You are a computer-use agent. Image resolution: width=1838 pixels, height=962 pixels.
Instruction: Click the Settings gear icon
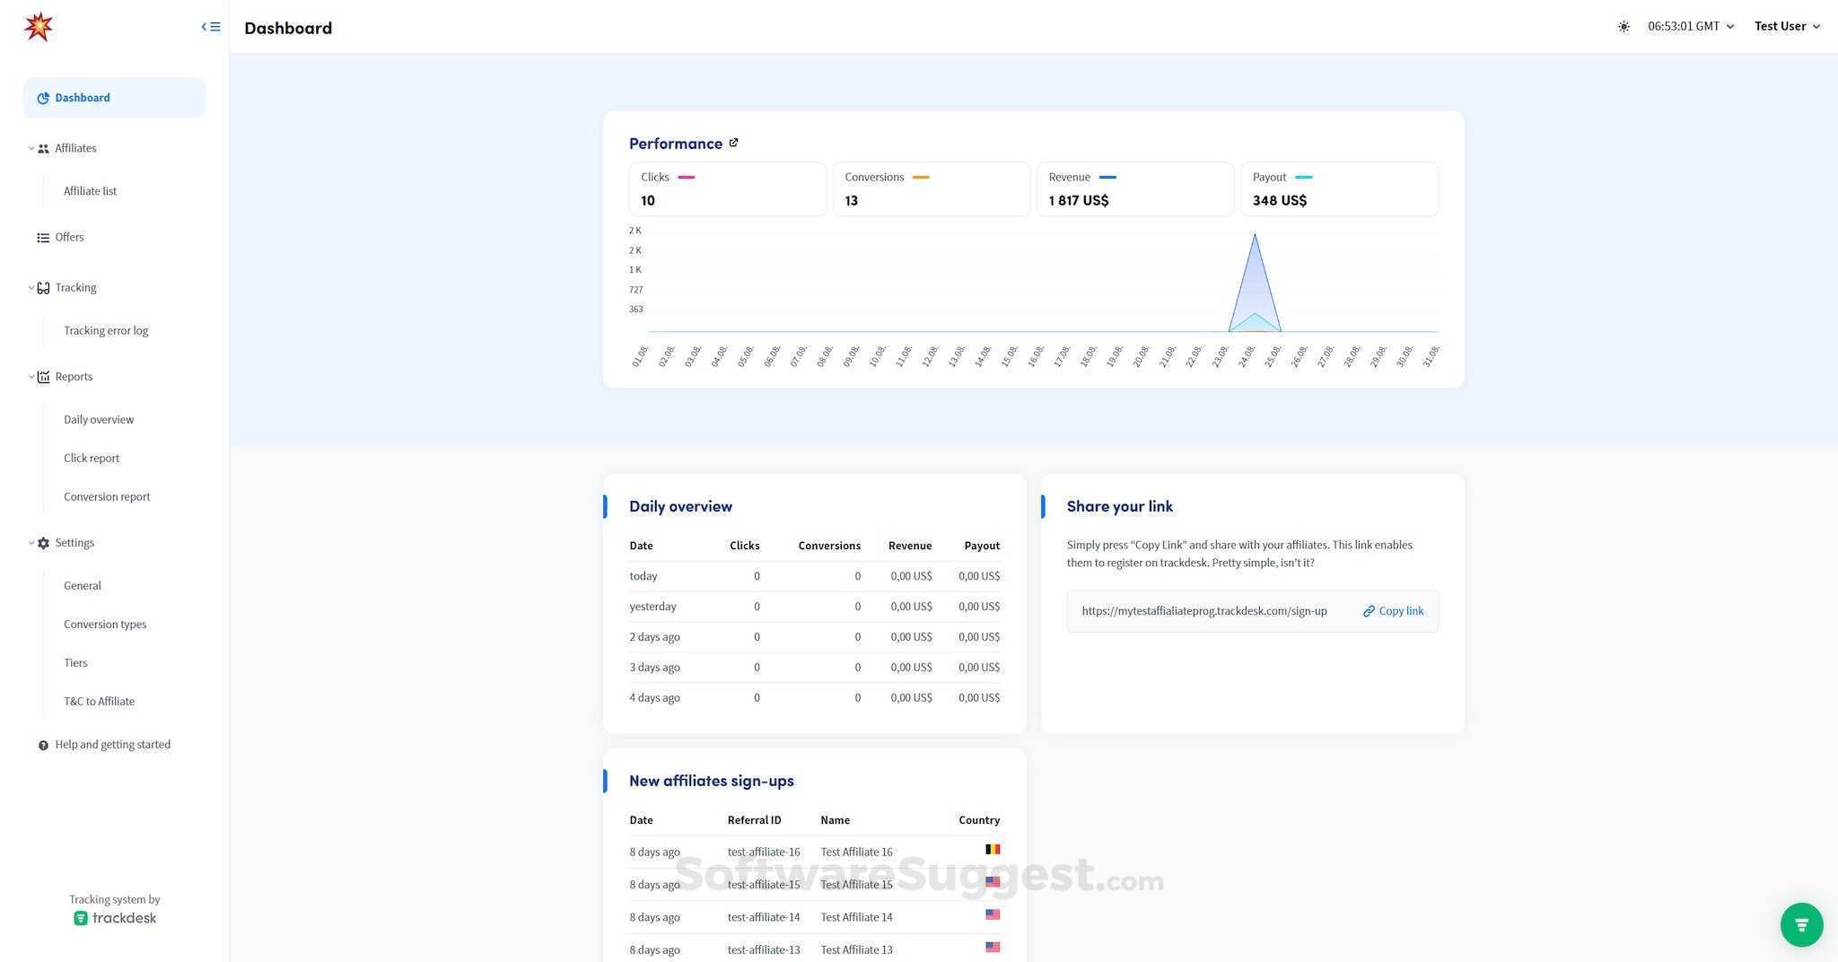pyautogui.click(x=43, y=543)
